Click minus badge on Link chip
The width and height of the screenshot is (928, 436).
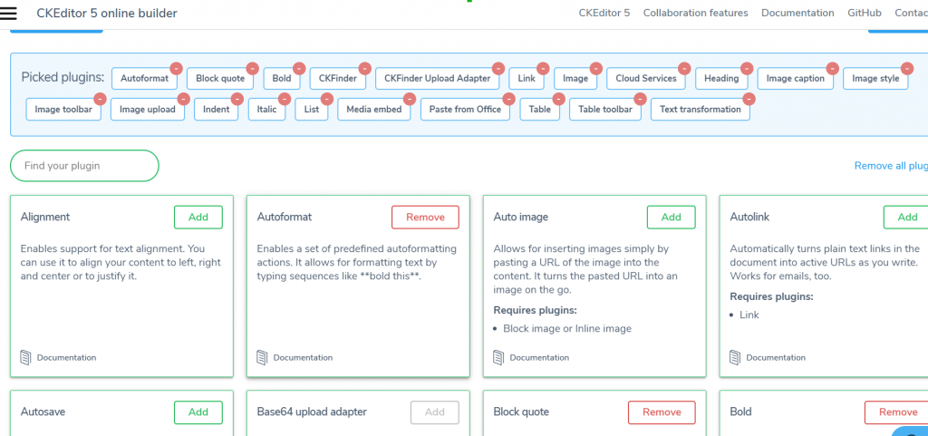544,68
